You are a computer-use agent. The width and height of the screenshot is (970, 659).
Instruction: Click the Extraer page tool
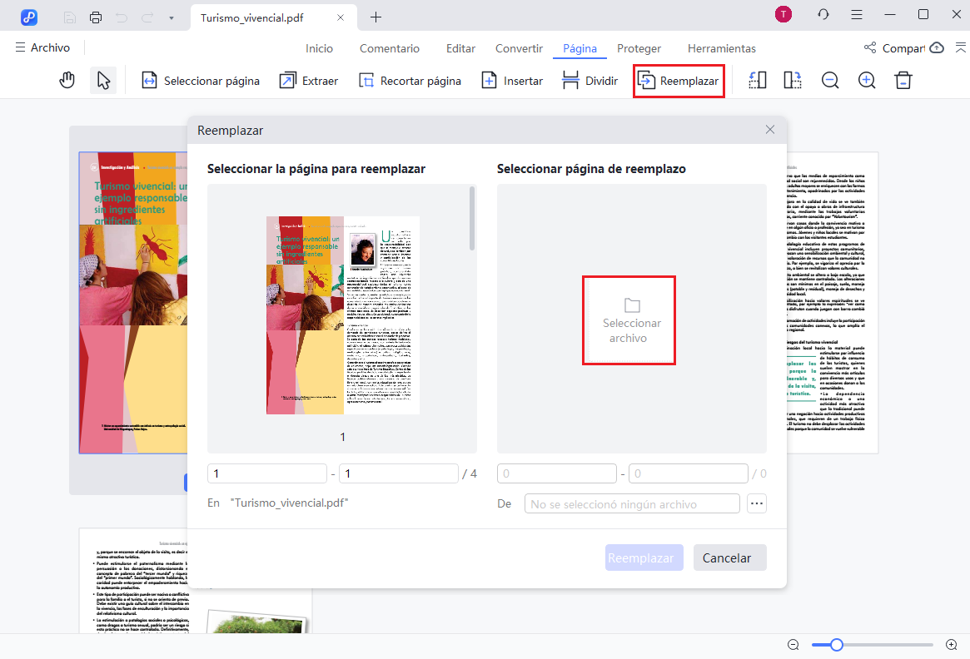click(308, 81)
